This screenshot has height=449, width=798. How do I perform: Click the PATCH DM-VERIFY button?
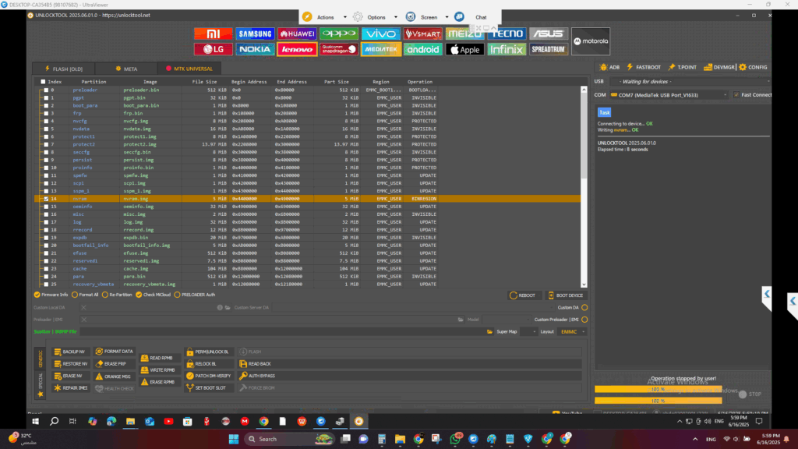click(x=209, y=376)
